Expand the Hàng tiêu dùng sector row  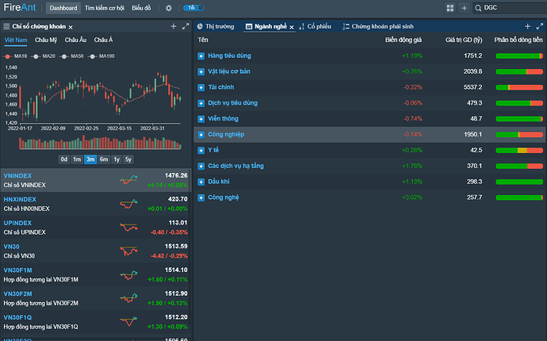[x=201, y=56]
